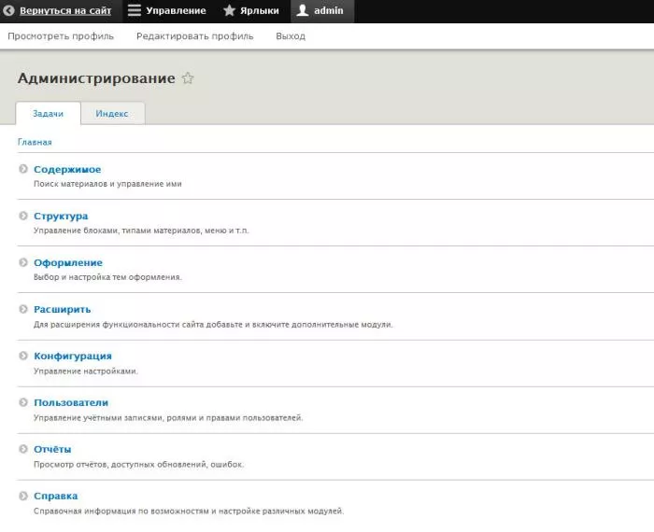
Task: Click description 'Поиск материалов и управление ими'
Action: pos(107,184)
